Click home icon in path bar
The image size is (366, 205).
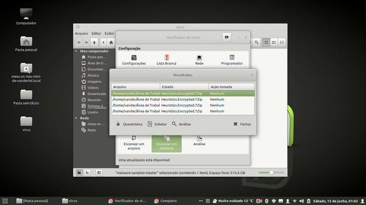(x=111, y=42)
